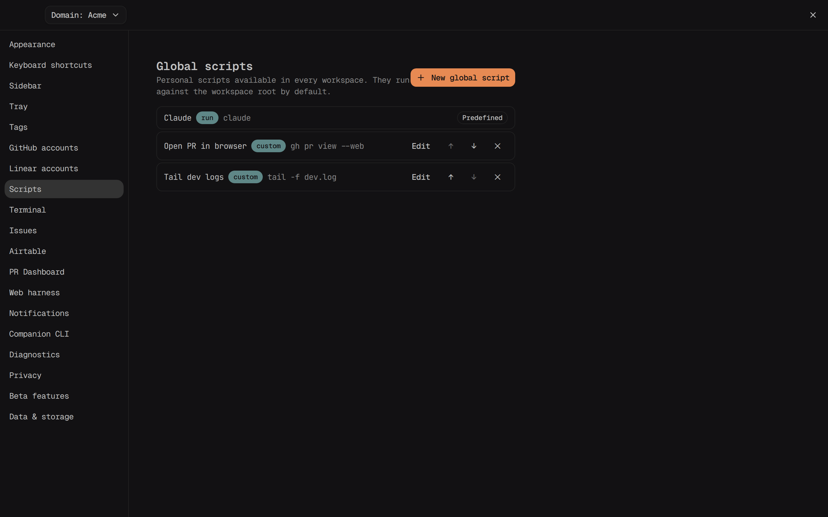Show Linear accounts settings
Screen dimensions: 828x517
point(64,169)
